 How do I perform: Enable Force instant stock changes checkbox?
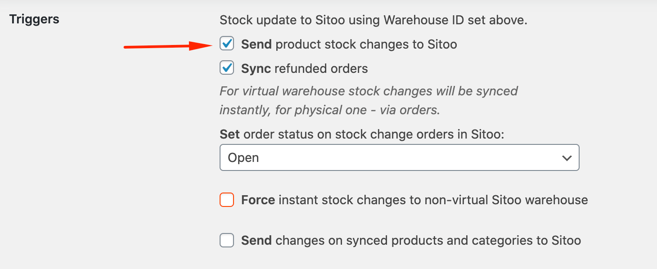point(227,200)
